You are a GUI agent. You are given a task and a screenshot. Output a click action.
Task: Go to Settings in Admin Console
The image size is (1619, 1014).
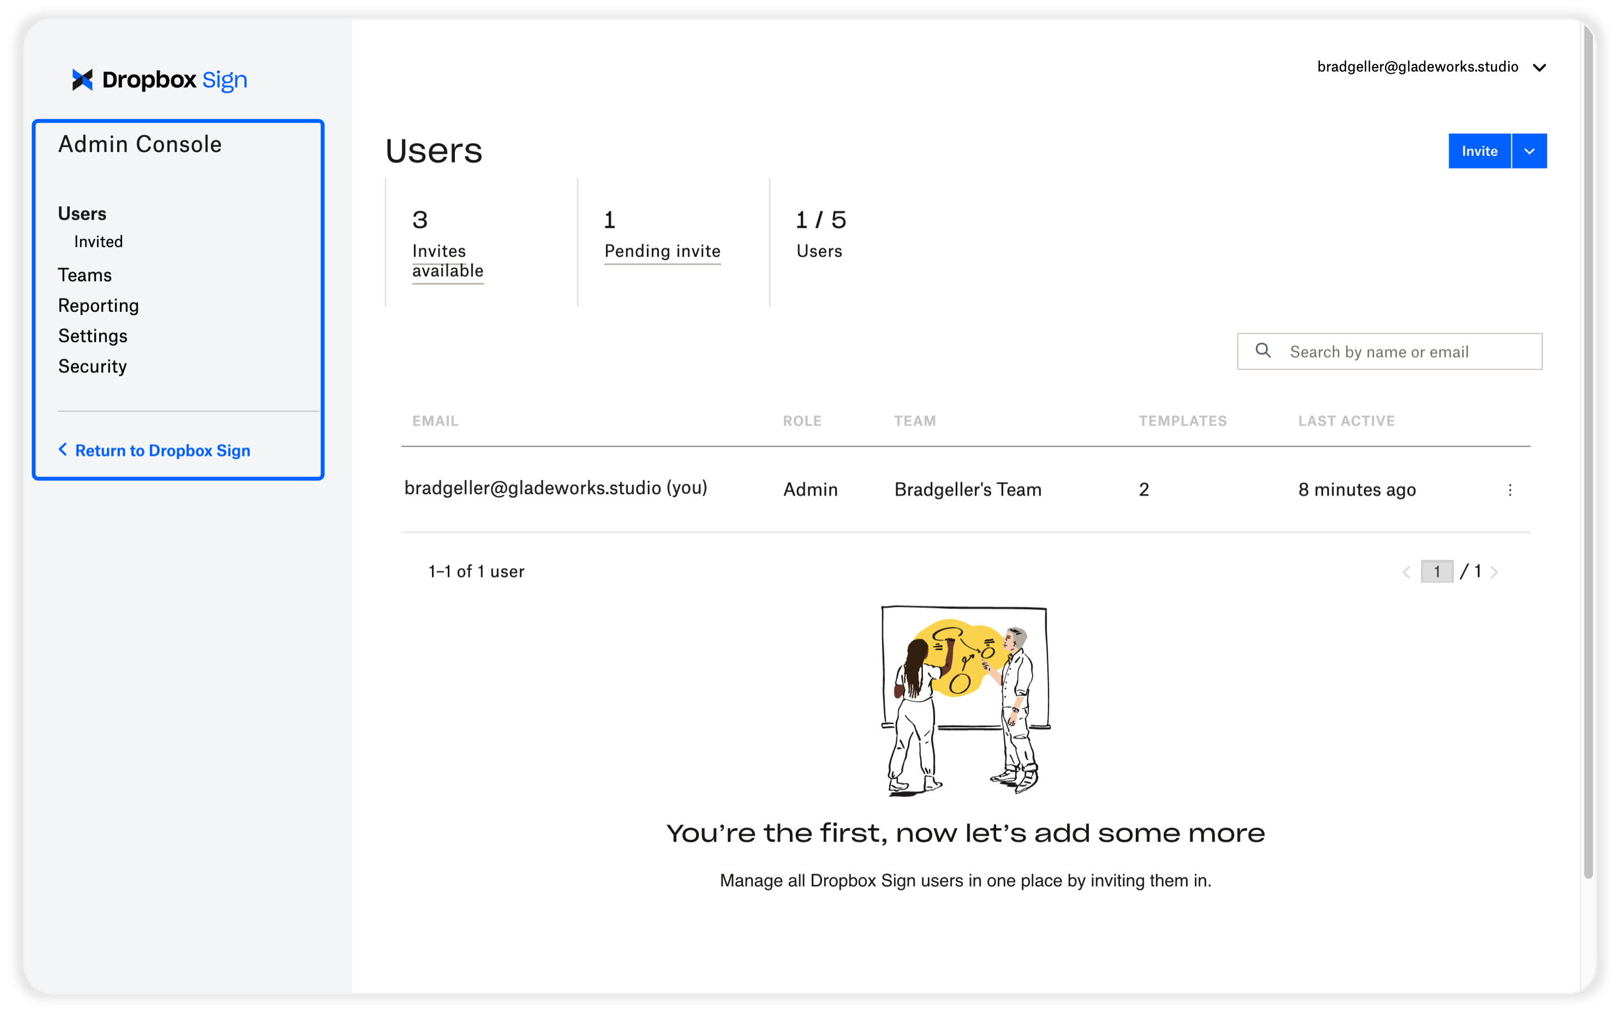point(93,336)
